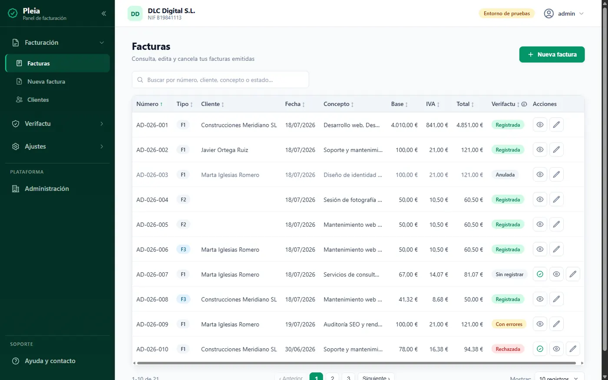Register invoice AD-026-007 with the green check icon
Viewport: 608px width, 380px height.
pos(540,274)
